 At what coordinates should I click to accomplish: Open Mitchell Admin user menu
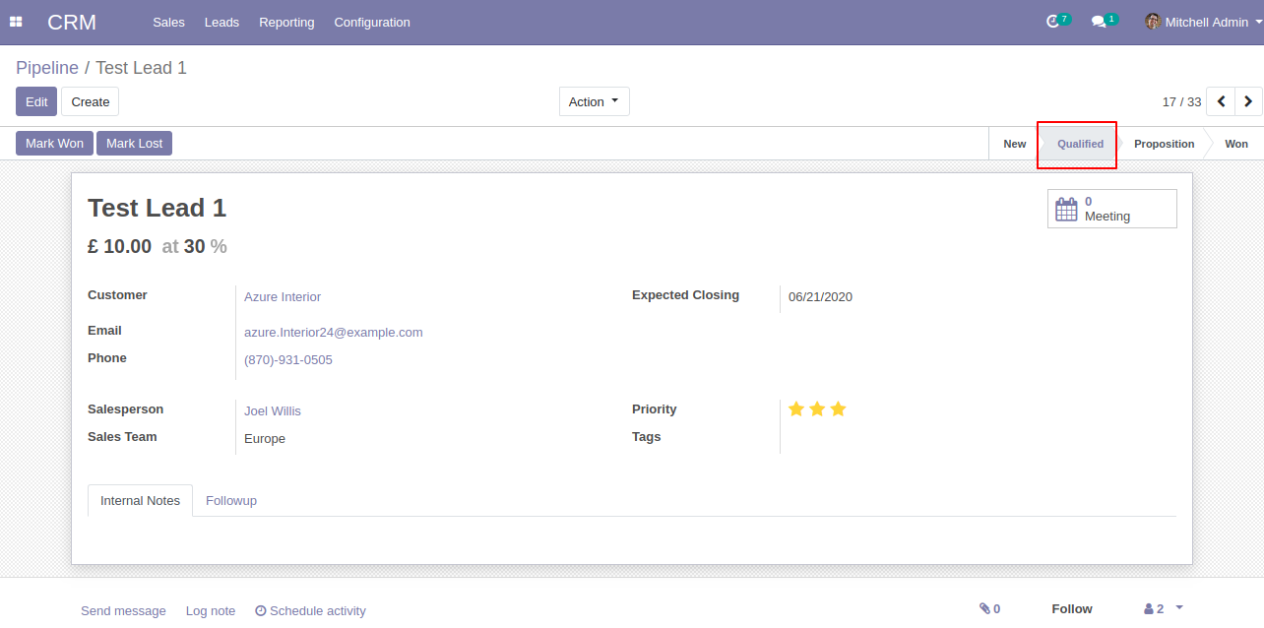point(1204,22)
